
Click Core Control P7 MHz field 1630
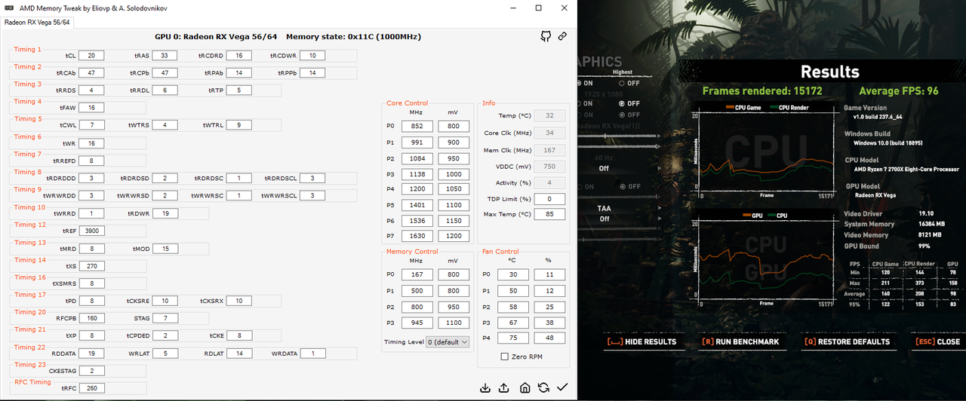pyautogui.click(x=417, y=236)
